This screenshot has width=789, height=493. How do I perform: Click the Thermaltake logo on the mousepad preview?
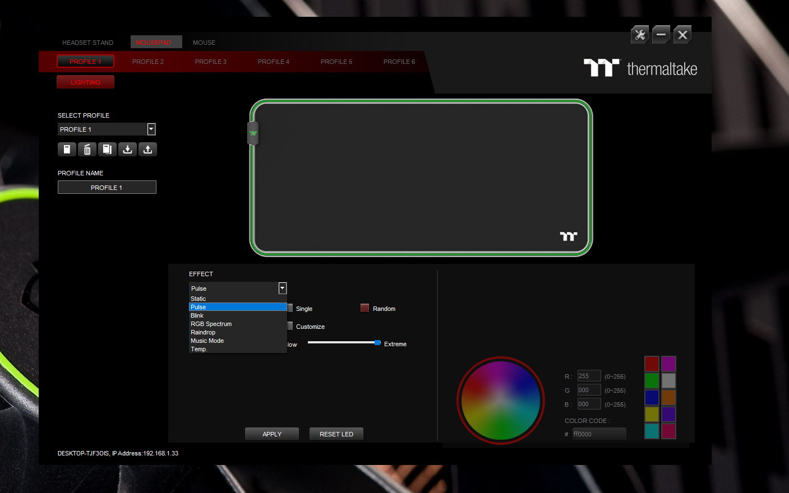click(569, 236)
